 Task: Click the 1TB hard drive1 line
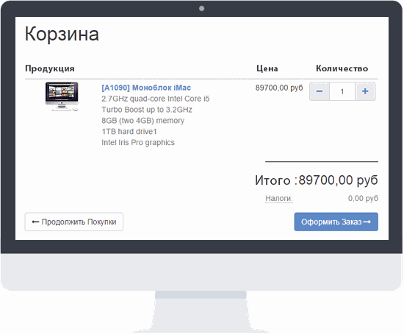[x=129, y=132]
